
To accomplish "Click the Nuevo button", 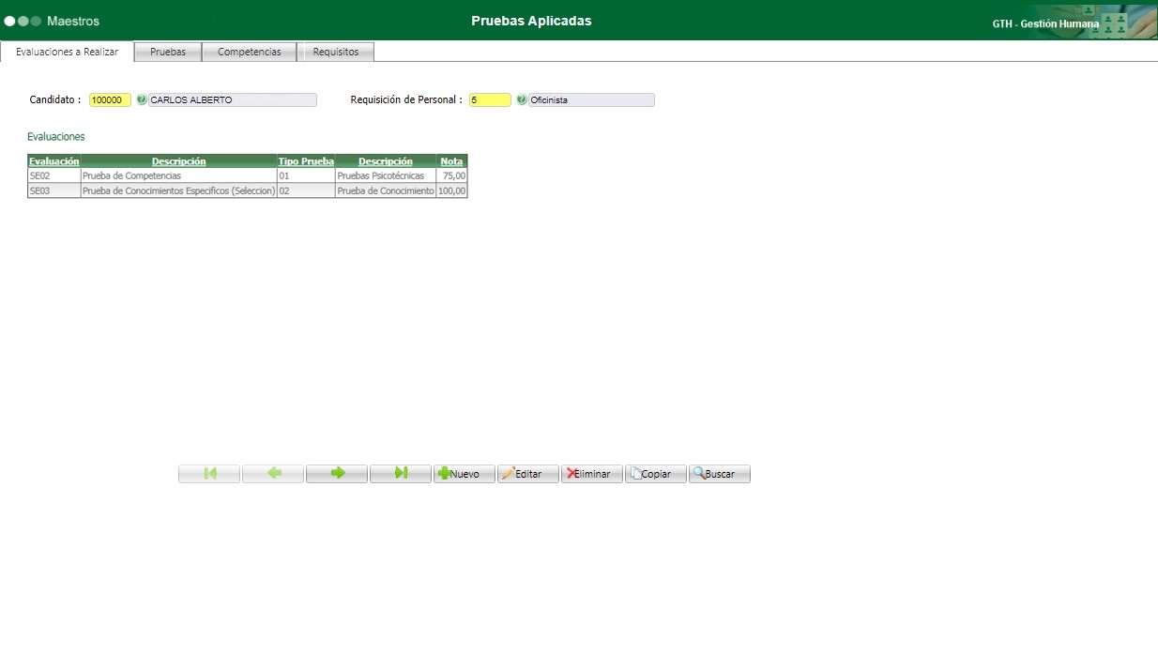I will pyautogui.click(x=465, y=474).
